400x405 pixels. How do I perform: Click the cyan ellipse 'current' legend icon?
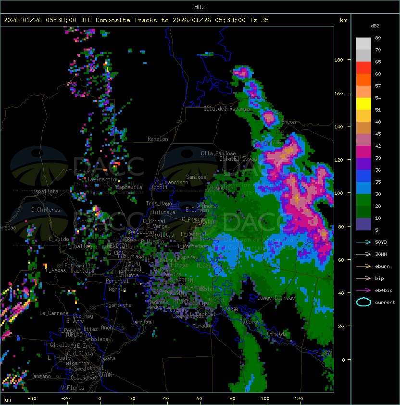click(363, 302)
